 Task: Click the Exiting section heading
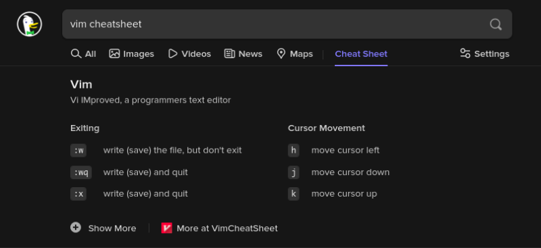pos(85,128)
